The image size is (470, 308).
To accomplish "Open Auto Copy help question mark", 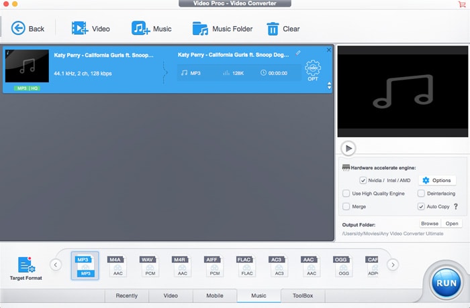I will pos(456,206).
